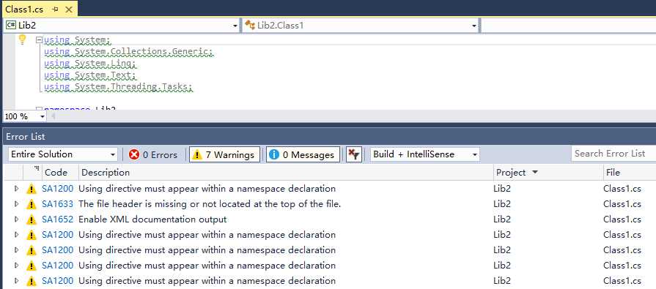Expand the first SA1200 warning row
656x289 pixels.
[16, 189]
